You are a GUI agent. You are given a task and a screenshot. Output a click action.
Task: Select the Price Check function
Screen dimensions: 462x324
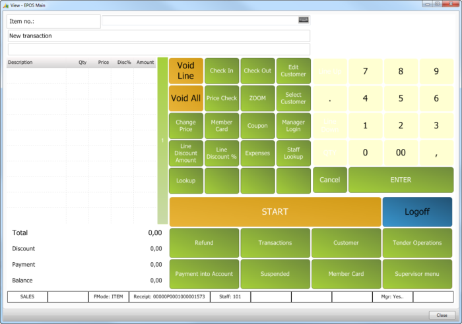point(222,98)
